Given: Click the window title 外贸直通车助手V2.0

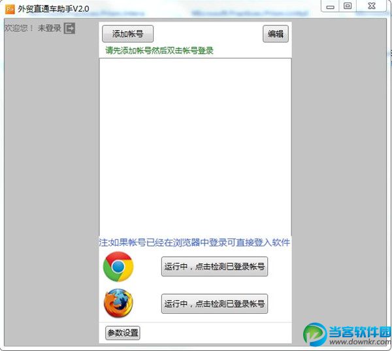Looking at the screenshot, I should point(54,9).
